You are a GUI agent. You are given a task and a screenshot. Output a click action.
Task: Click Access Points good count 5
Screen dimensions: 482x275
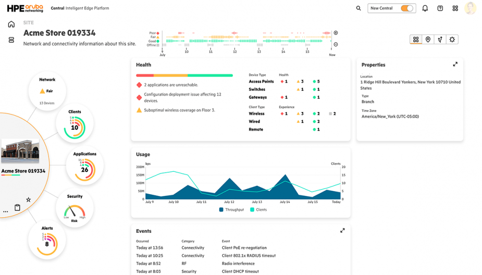click(316, 81)
